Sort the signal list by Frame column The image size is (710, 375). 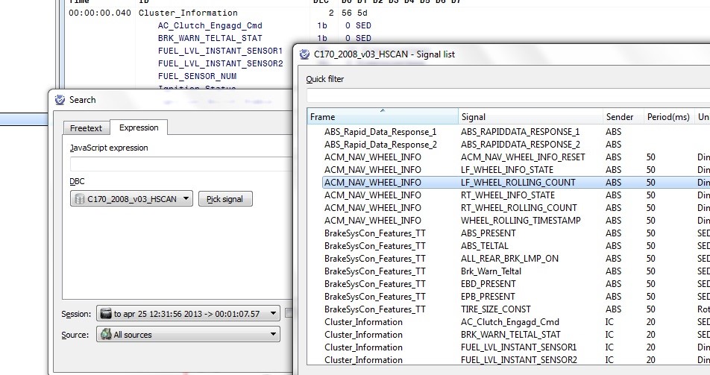(x=383, y=116)
